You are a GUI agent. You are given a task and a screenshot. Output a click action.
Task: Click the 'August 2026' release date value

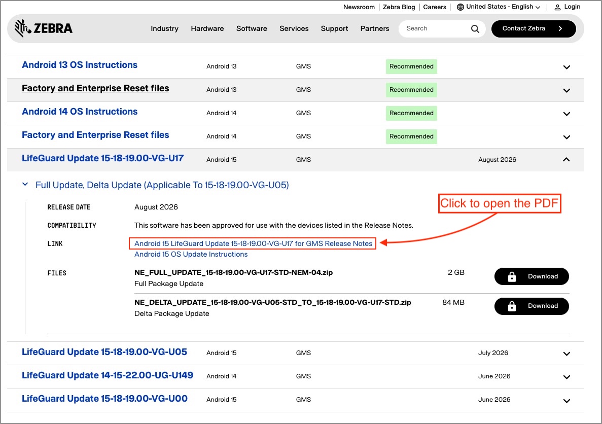coord(156,207)
